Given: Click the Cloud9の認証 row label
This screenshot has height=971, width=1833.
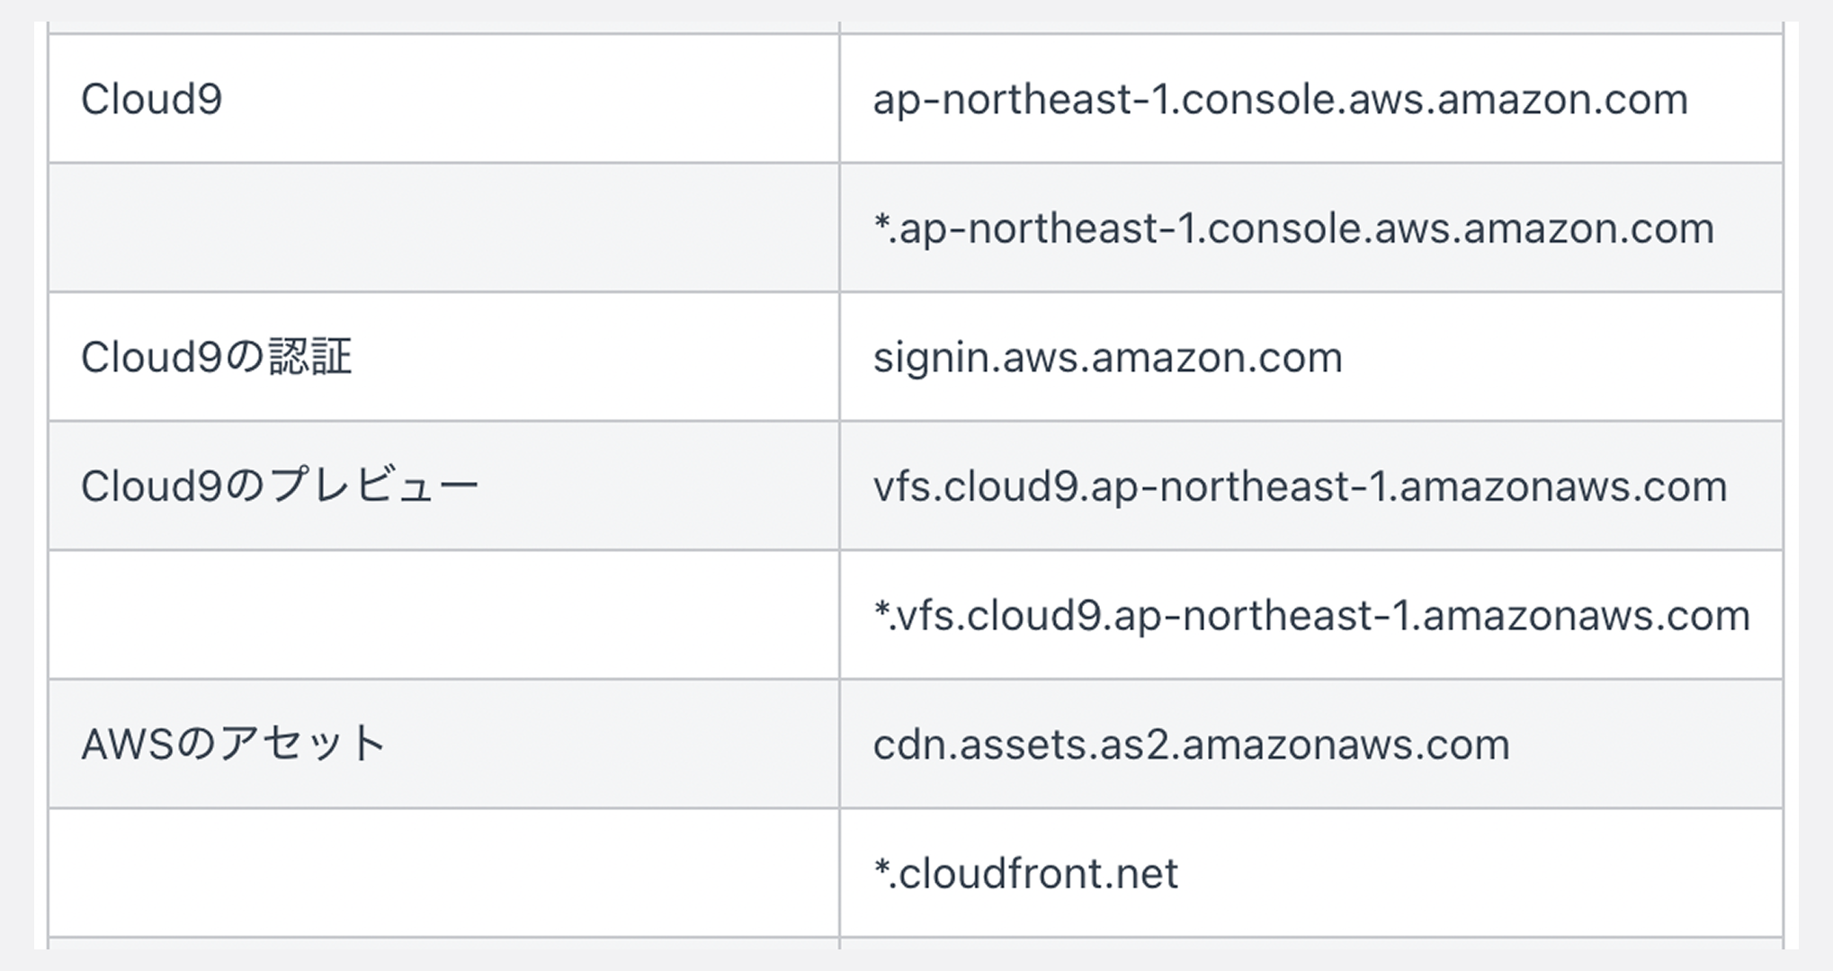Looking at the screenshot, I should [217, 358].
